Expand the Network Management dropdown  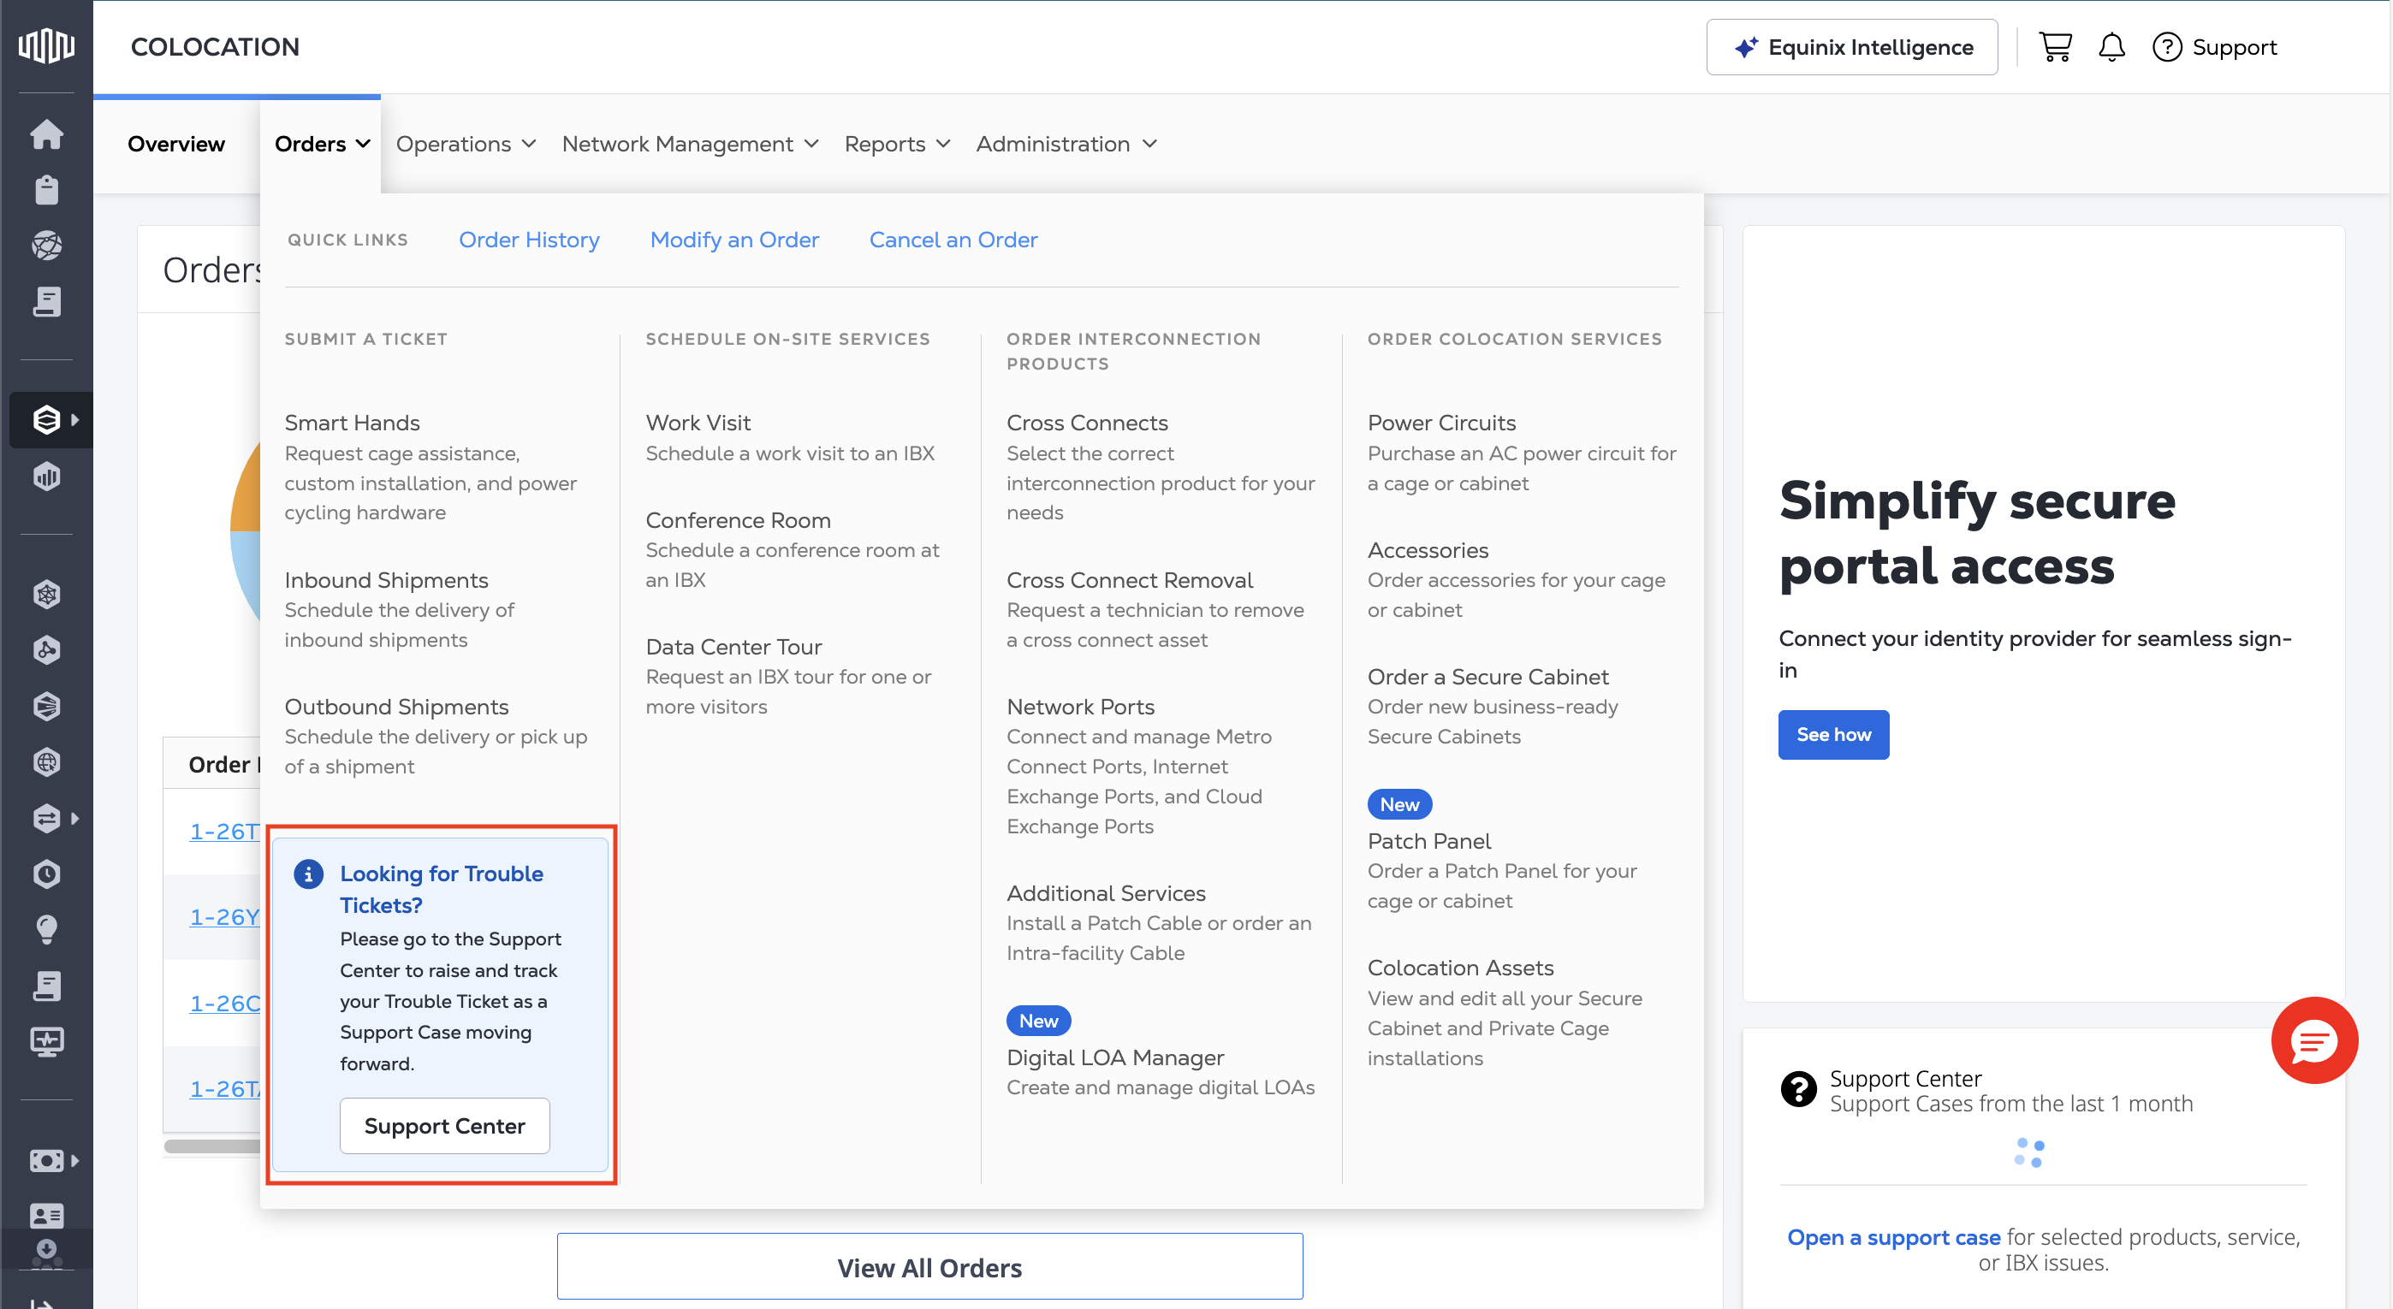point(689,144)
